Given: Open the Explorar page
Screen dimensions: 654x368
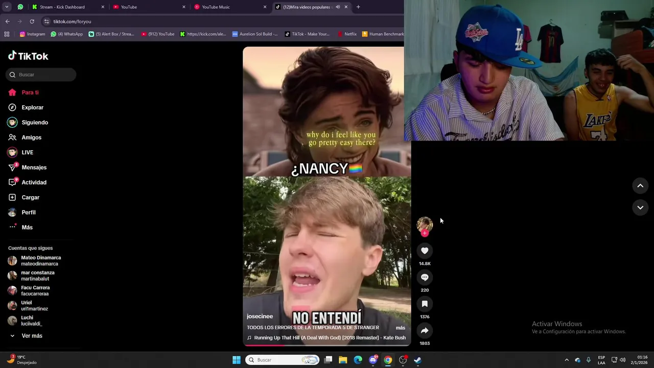Looking at the screenshot, I should (26, 107).
